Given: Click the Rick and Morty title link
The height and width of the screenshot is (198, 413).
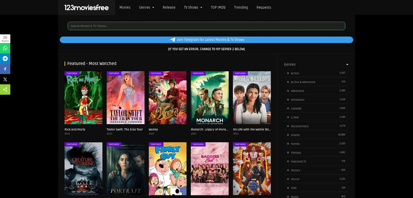Looking at the screenshot, I should [x=75, y=130].
